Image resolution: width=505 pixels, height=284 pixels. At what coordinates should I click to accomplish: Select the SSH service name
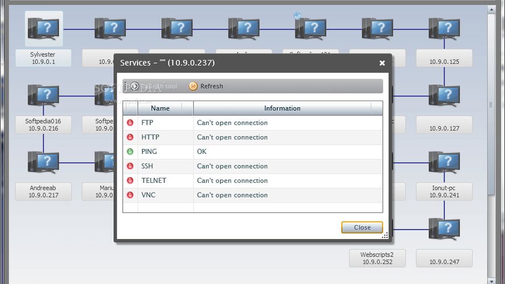coord(147,166)
